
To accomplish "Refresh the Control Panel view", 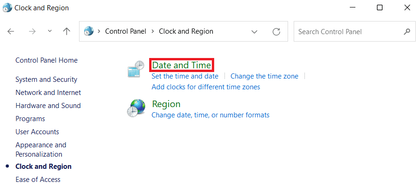I will coord(276,31).
